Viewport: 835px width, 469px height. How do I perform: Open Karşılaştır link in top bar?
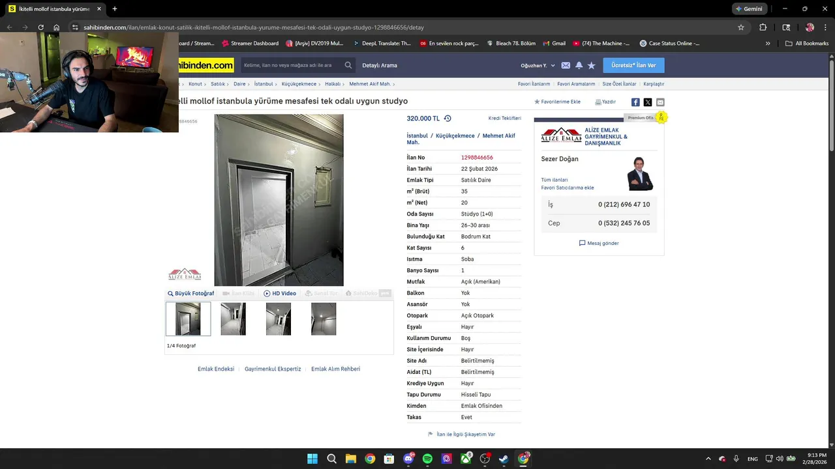pyautogui.click(x=654, y=84)
